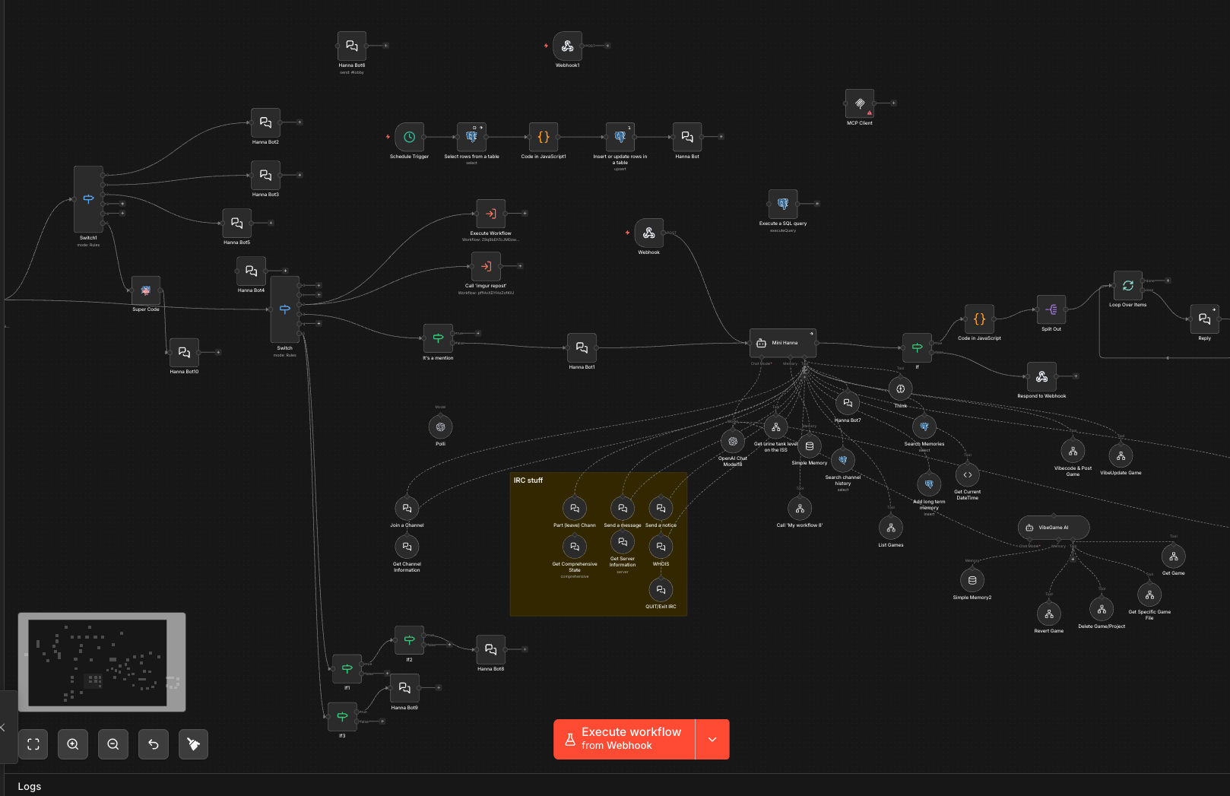
Task: Click the VibeGame AI agent node
Action: pyautogui.click(x=1053, y=528)
